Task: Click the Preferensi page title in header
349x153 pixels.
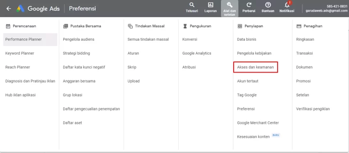Action: pyautogui.click(x=83, y=9)
